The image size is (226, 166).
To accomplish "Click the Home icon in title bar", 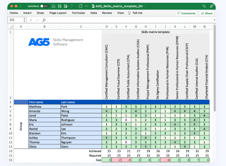I will point(54,6).
